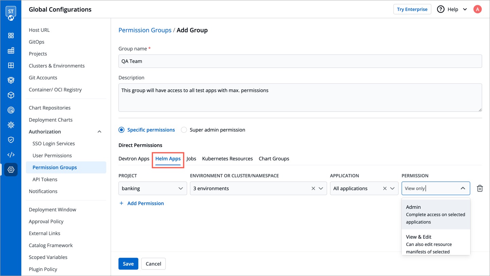Clear the All applications selection with X
Viewport: 490px width, 276px height.
point(385,189)
